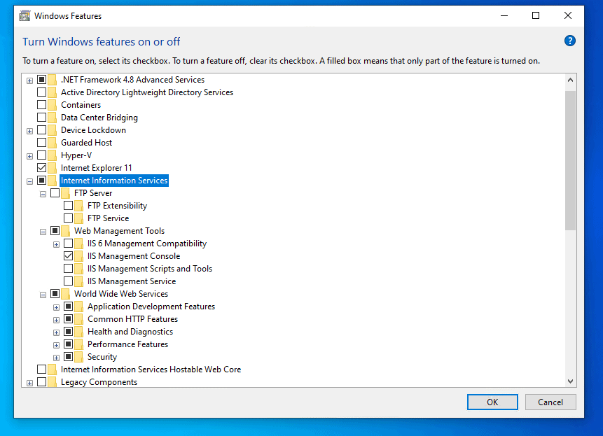
Task: Click the folder icon beside Internet Explorer 11
Action: pyautogui.click(x=52, y=168)
